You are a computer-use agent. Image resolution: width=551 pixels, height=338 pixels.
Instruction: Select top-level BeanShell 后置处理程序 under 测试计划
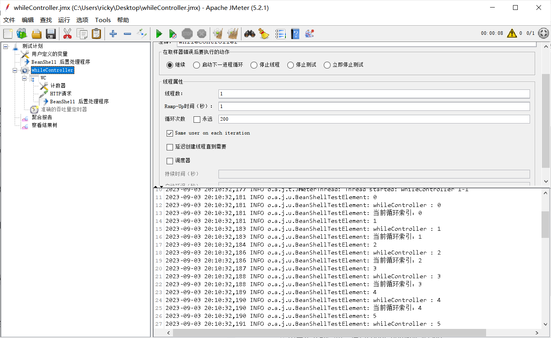pos(61,62)
